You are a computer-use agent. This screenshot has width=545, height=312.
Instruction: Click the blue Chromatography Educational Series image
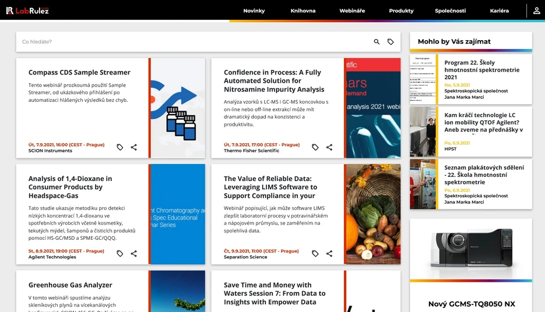tap(178, 214)
